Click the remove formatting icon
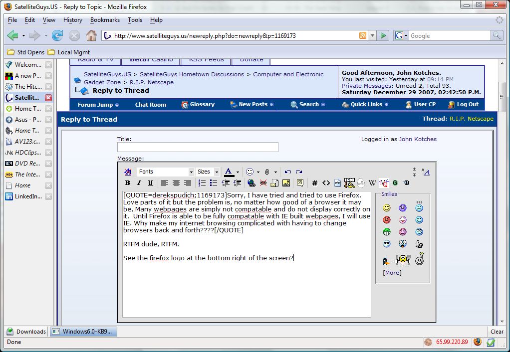 point(128,172)
